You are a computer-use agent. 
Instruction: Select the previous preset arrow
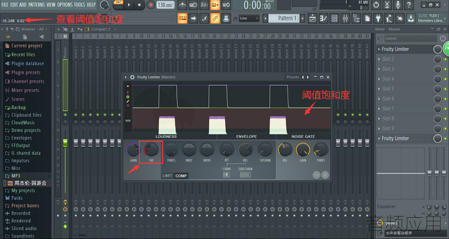click(303, 77)
